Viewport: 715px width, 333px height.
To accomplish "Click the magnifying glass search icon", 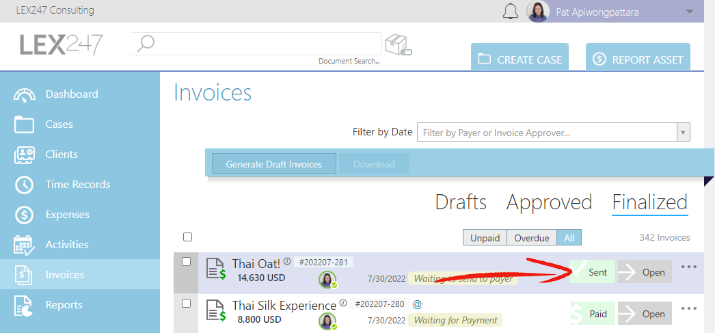I will pos(146,44).
